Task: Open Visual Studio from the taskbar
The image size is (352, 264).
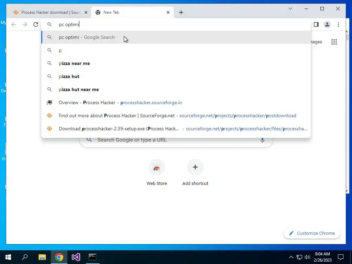Action: pyautogui.click(x=76, y=257)
